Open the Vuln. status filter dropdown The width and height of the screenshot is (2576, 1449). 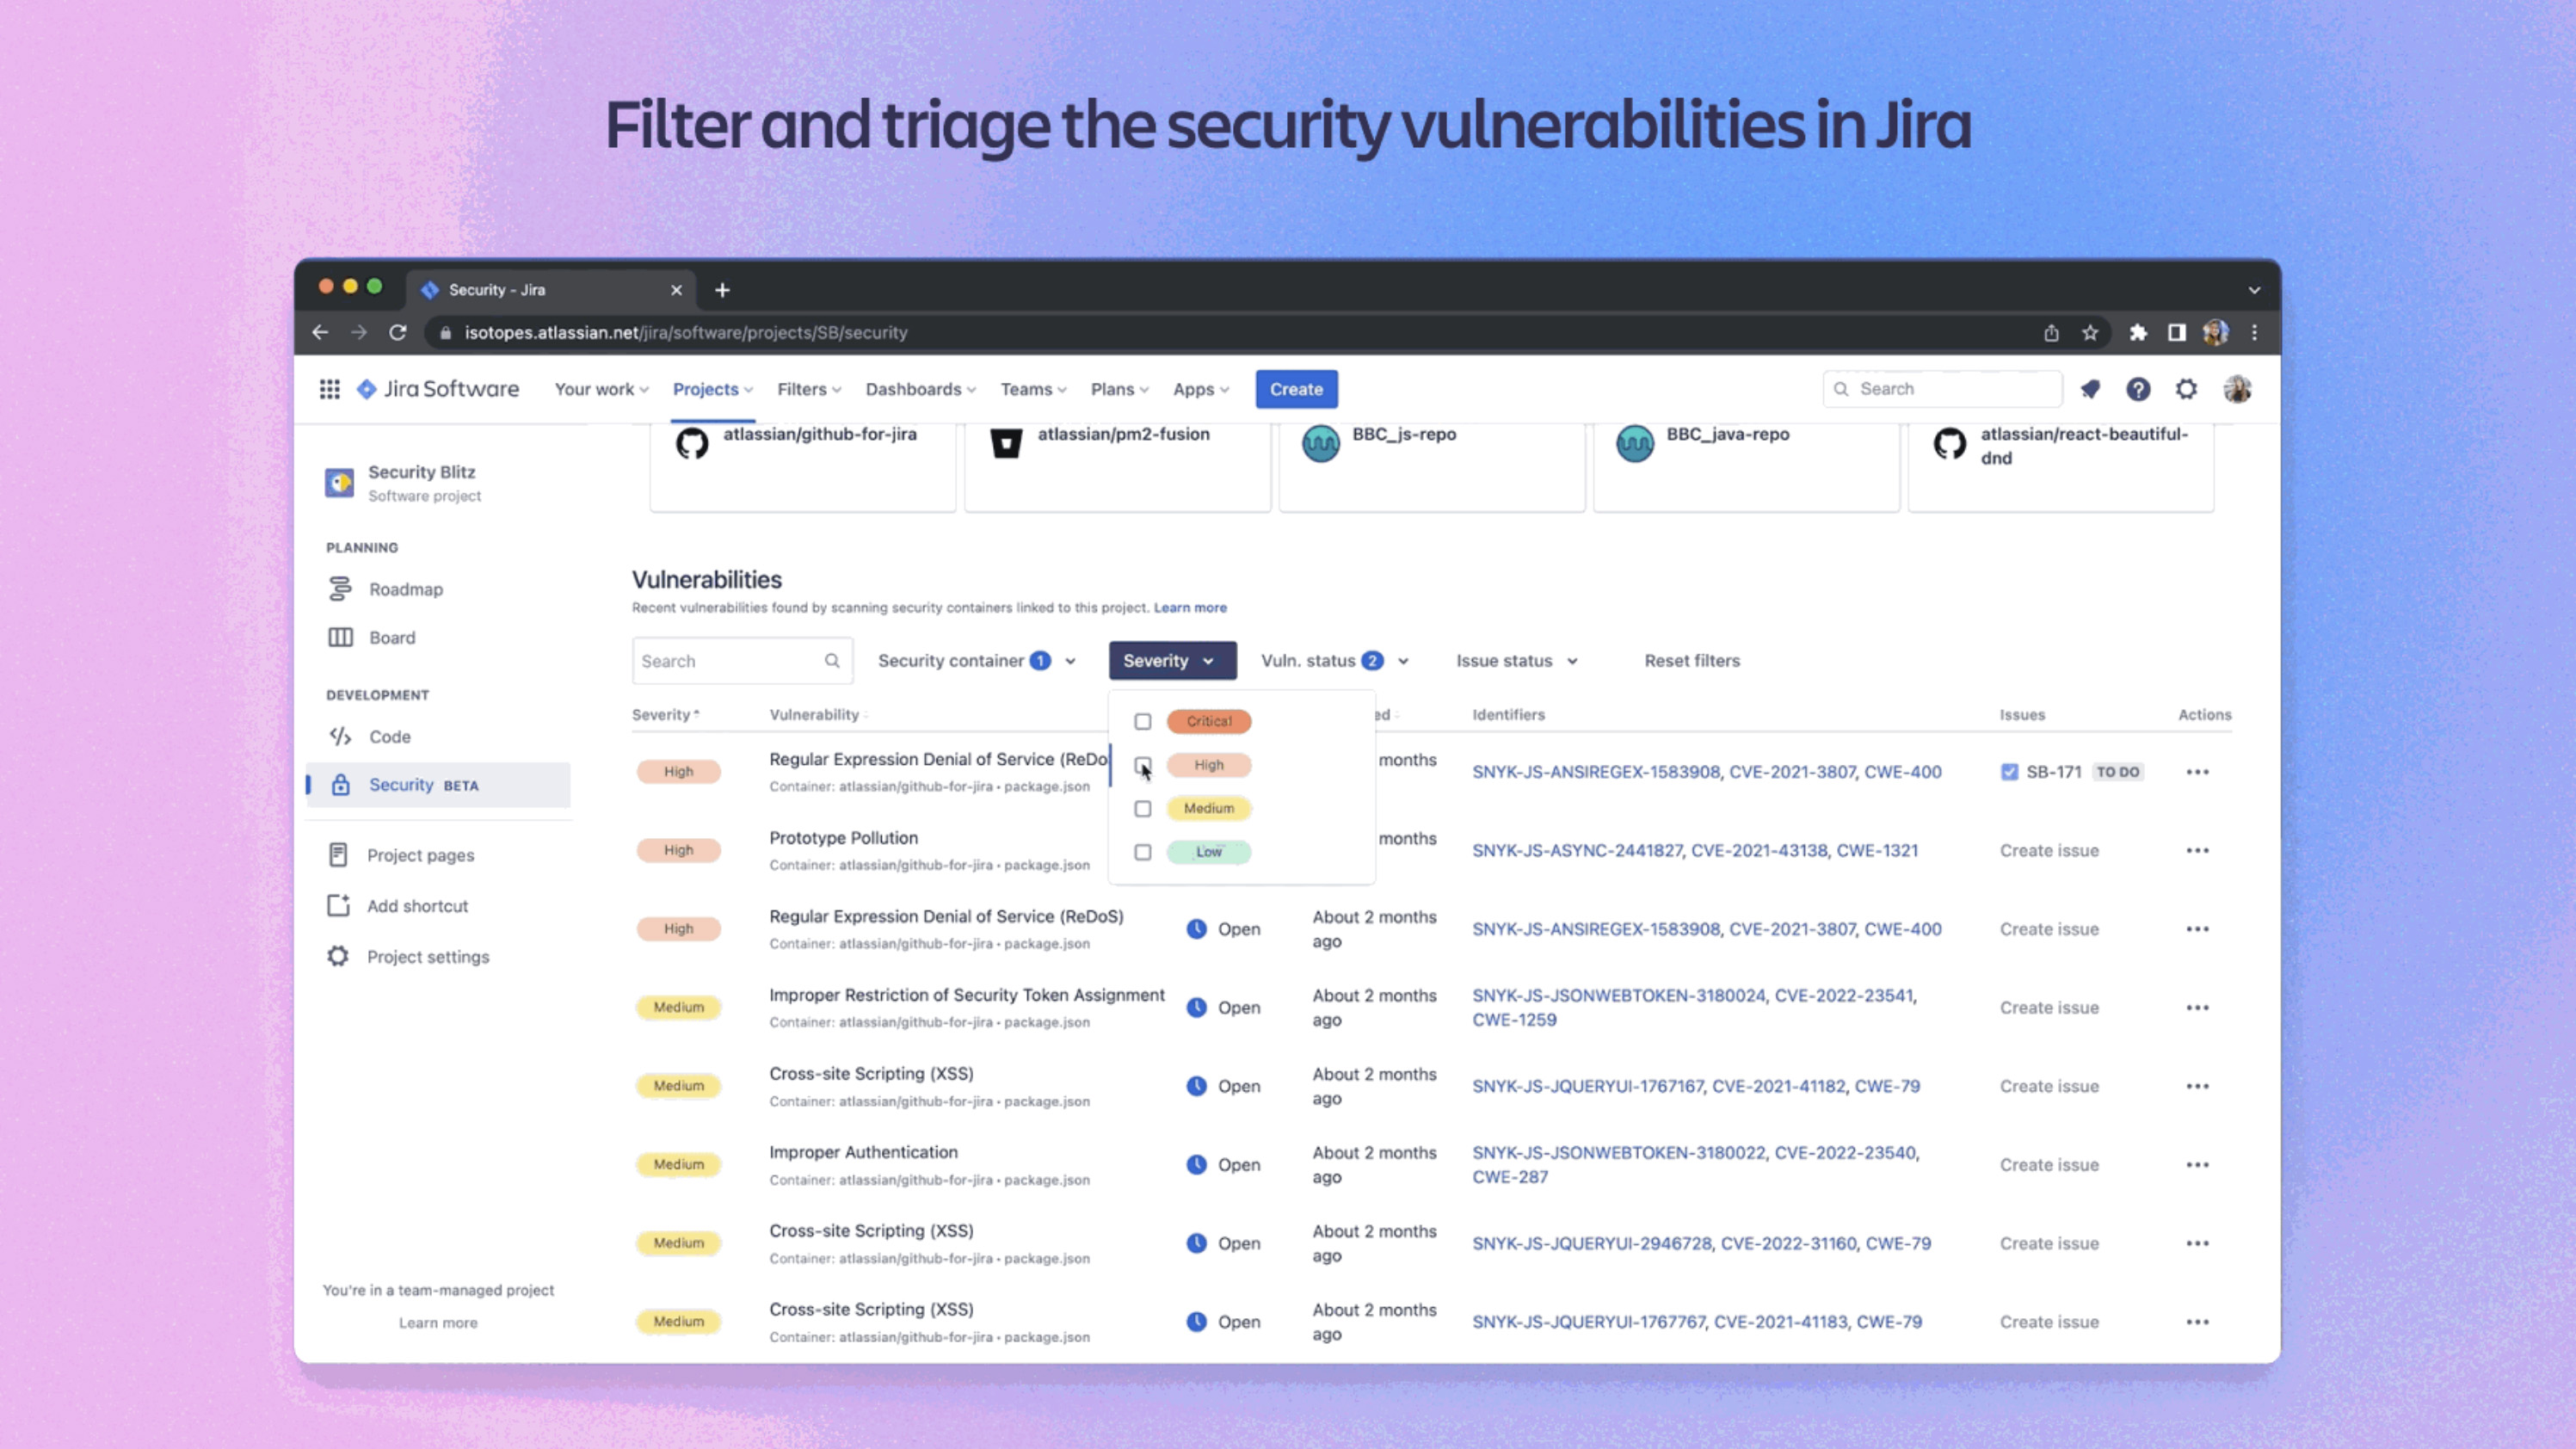[x=1335, y=661]
